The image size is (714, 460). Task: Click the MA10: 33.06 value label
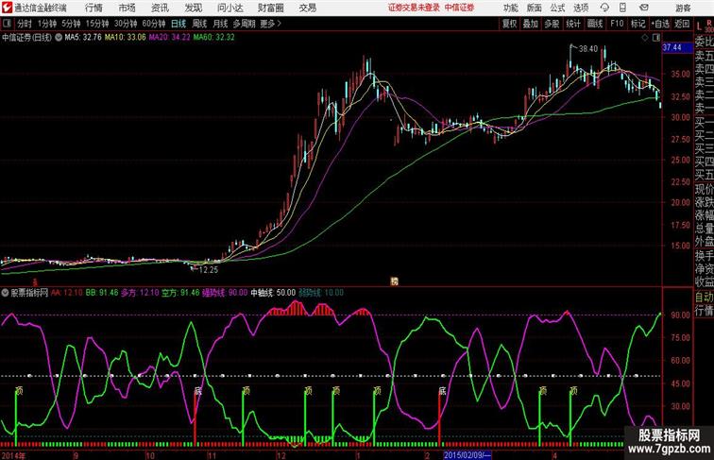coord(126,38)
